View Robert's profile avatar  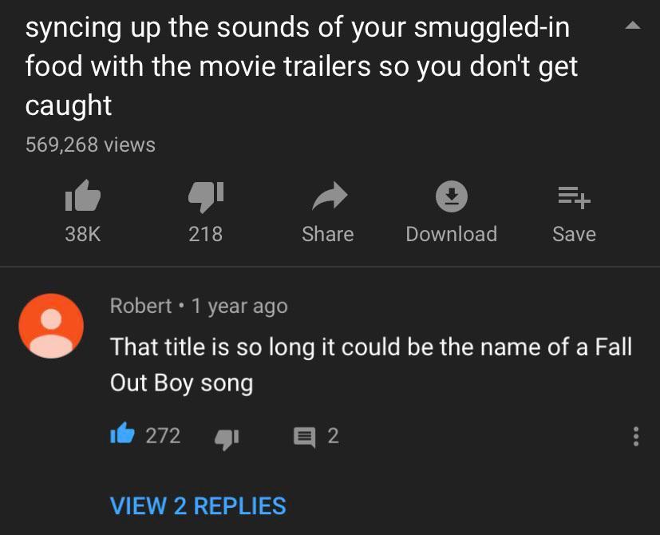[x=51, y=326]
